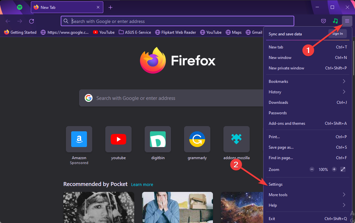Click the Google search box on page

[171, 98]
